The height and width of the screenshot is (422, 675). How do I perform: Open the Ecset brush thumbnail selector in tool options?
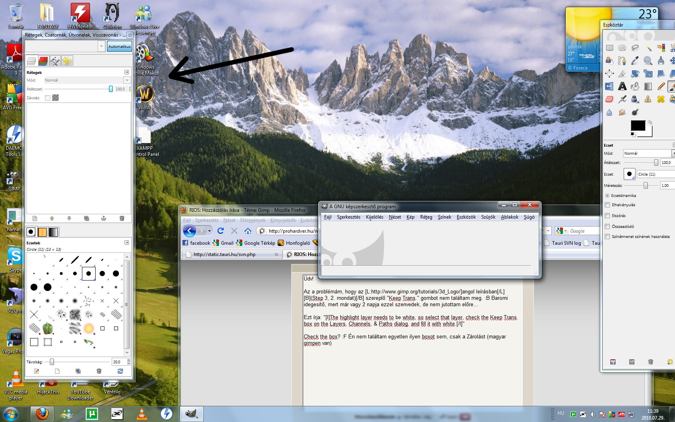[x=629, y=174]
